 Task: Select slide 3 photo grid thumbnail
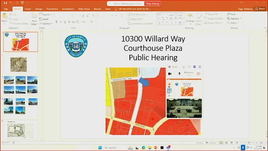[x=21, y=85]
